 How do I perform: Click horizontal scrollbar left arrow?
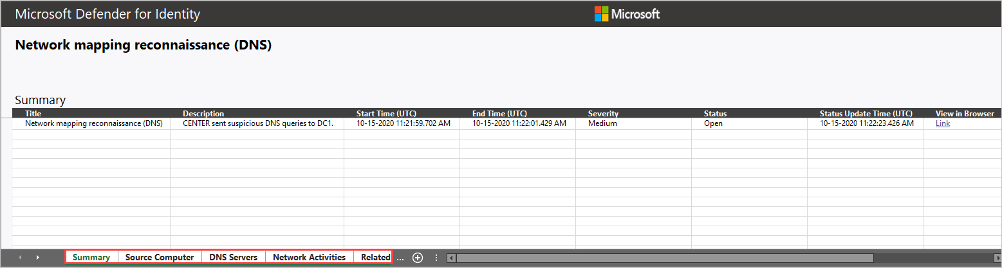451,258
